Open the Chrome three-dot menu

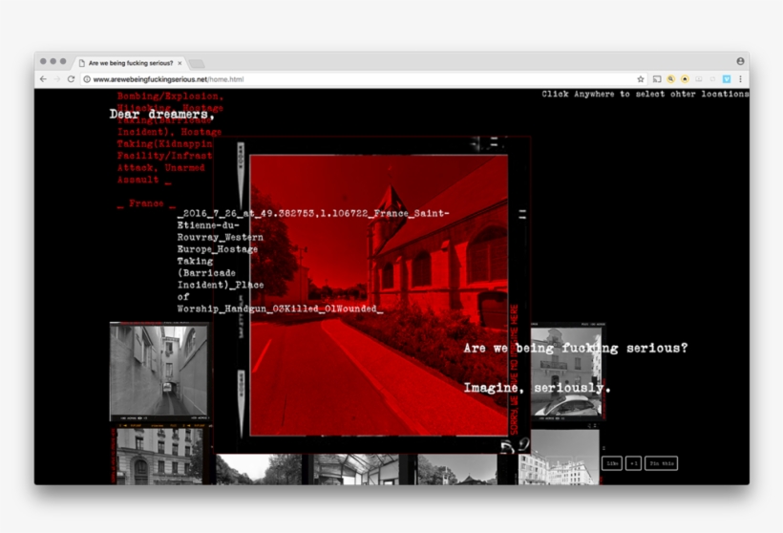tap(740, 79)
